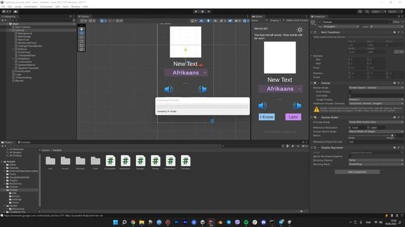Switch to the Game tab
The width and height of the screenshot is (405, 227).
[x=258, y=16]
